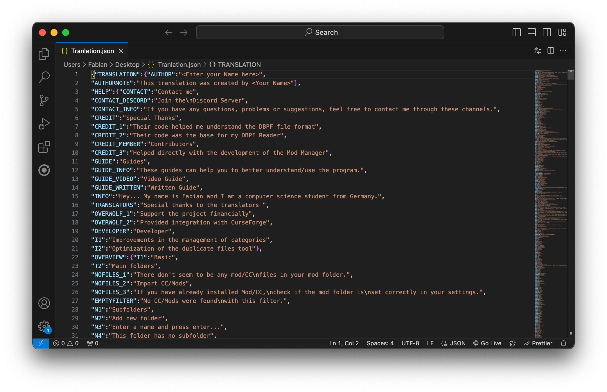Image resolution: width=607 pixels, height=392 pixels.
Task: Click Users in the breadcrumb
Action: point(72,64)
